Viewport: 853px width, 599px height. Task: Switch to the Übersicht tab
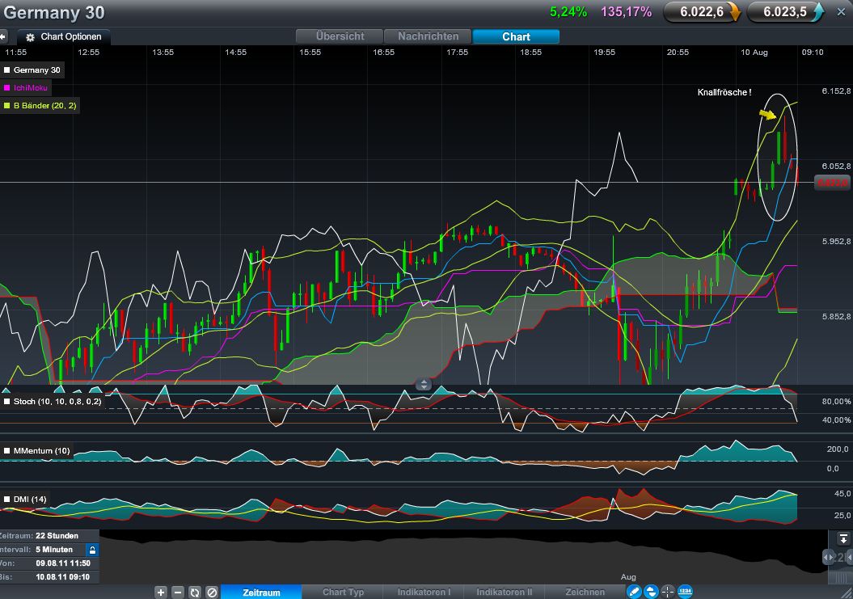coord(340,36)
